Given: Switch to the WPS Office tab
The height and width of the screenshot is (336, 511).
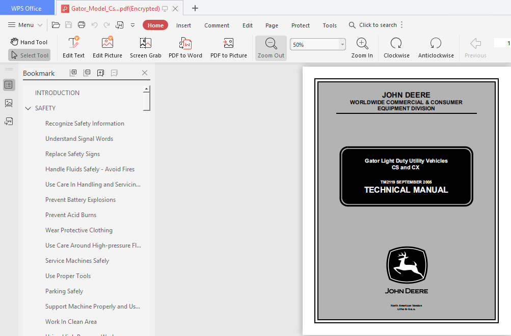Looking at the screenshot, I should [x=26, y=9].
